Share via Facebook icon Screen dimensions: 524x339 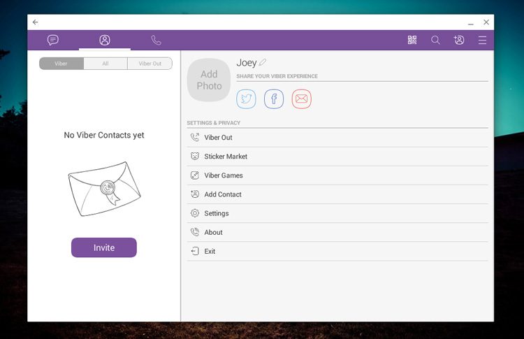(274, 99)
